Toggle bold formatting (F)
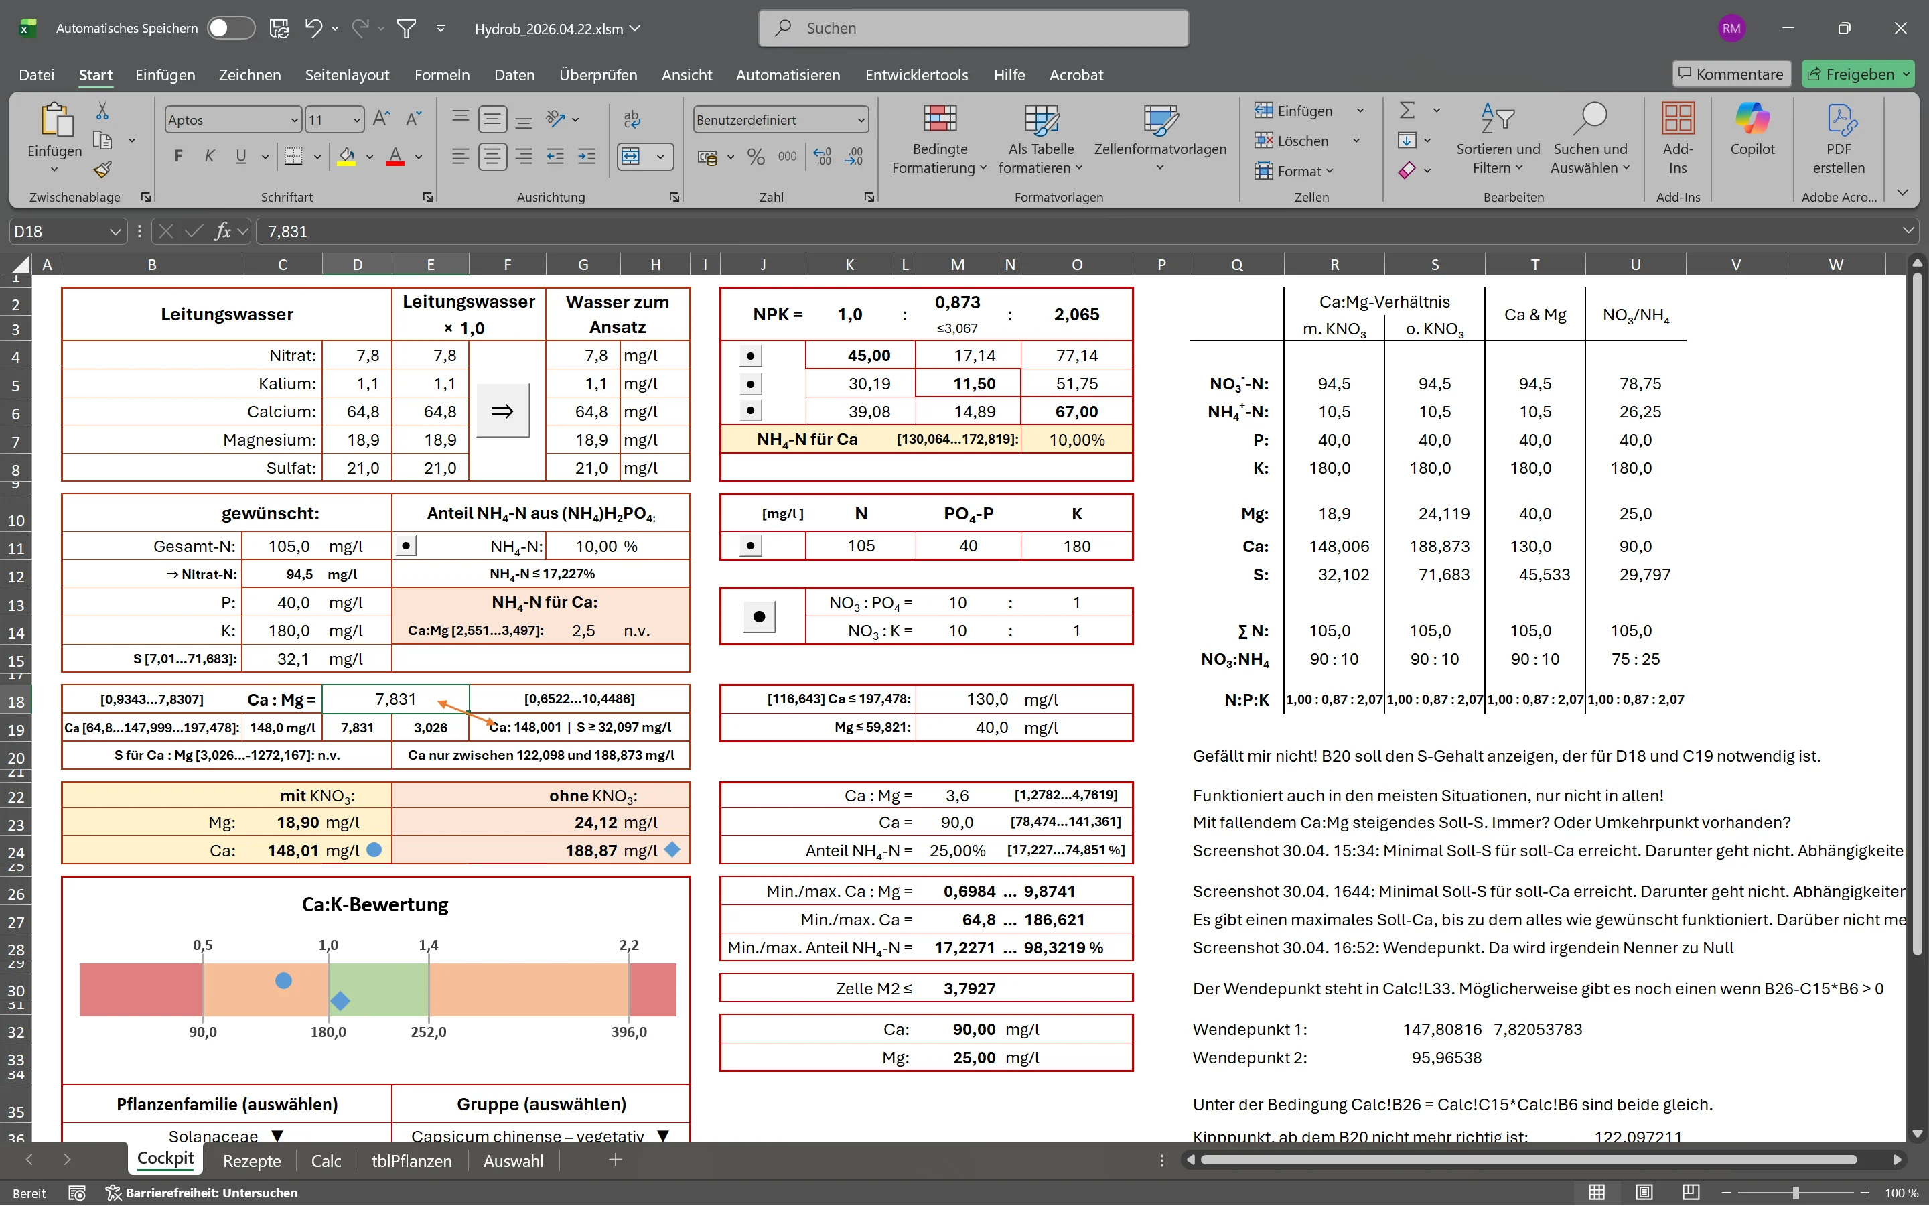Screen dimensions: 1929x1206 [179, 156]
